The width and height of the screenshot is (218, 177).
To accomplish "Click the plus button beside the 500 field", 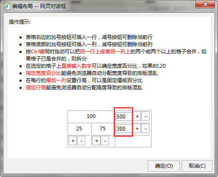I will [137, 116].
